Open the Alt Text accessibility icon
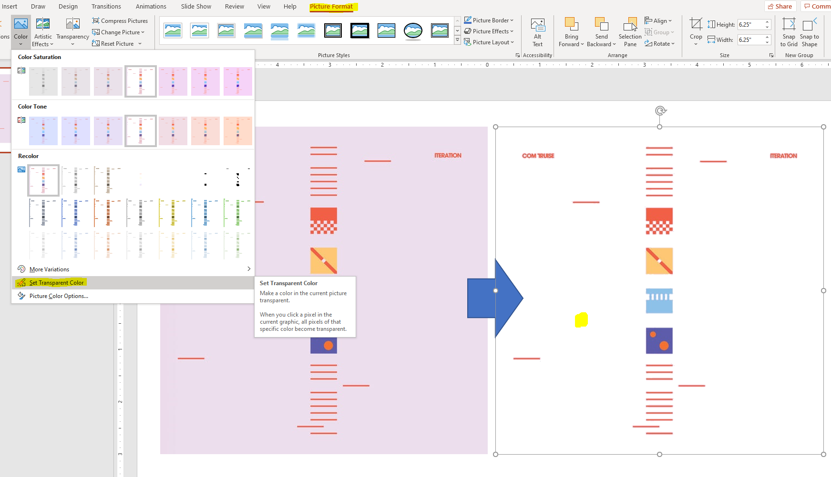831x477 pixels. pyautogui.click(x=537, y=25)
